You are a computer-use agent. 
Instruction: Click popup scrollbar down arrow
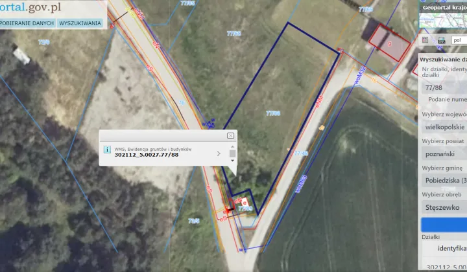[233, 161]
